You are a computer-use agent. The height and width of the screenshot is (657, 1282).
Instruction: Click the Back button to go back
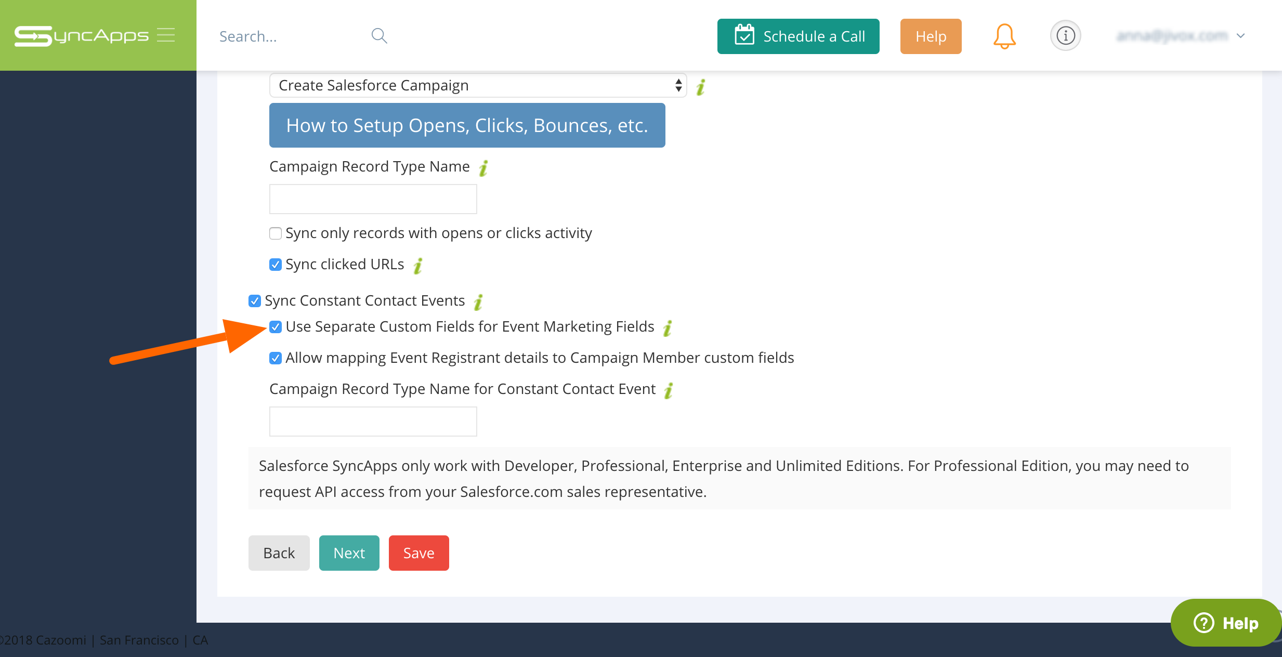[279, 552]
